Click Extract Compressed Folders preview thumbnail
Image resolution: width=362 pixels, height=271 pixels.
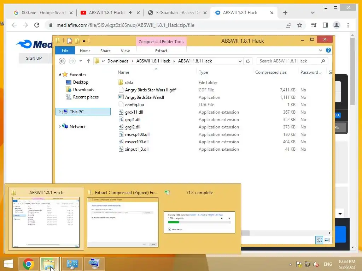click(x=123, y=222)
